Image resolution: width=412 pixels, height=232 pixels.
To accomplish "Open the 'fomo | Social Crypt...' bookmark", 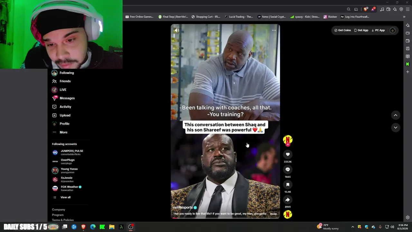I will click(272, 17).
